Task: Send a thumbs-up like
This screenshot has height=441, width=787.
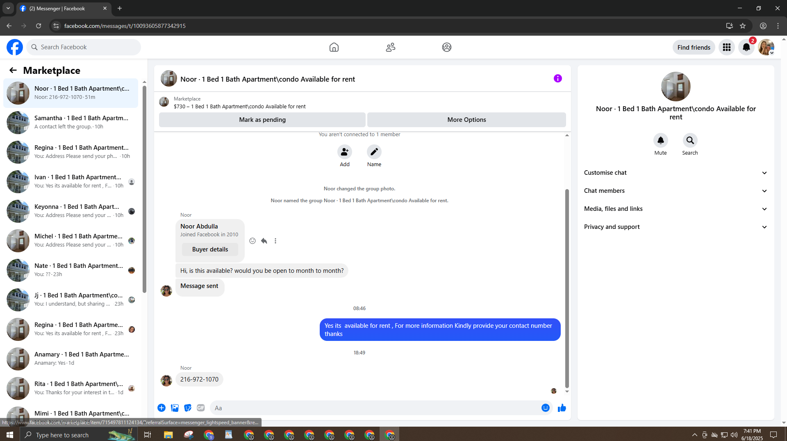Action: 562,408
